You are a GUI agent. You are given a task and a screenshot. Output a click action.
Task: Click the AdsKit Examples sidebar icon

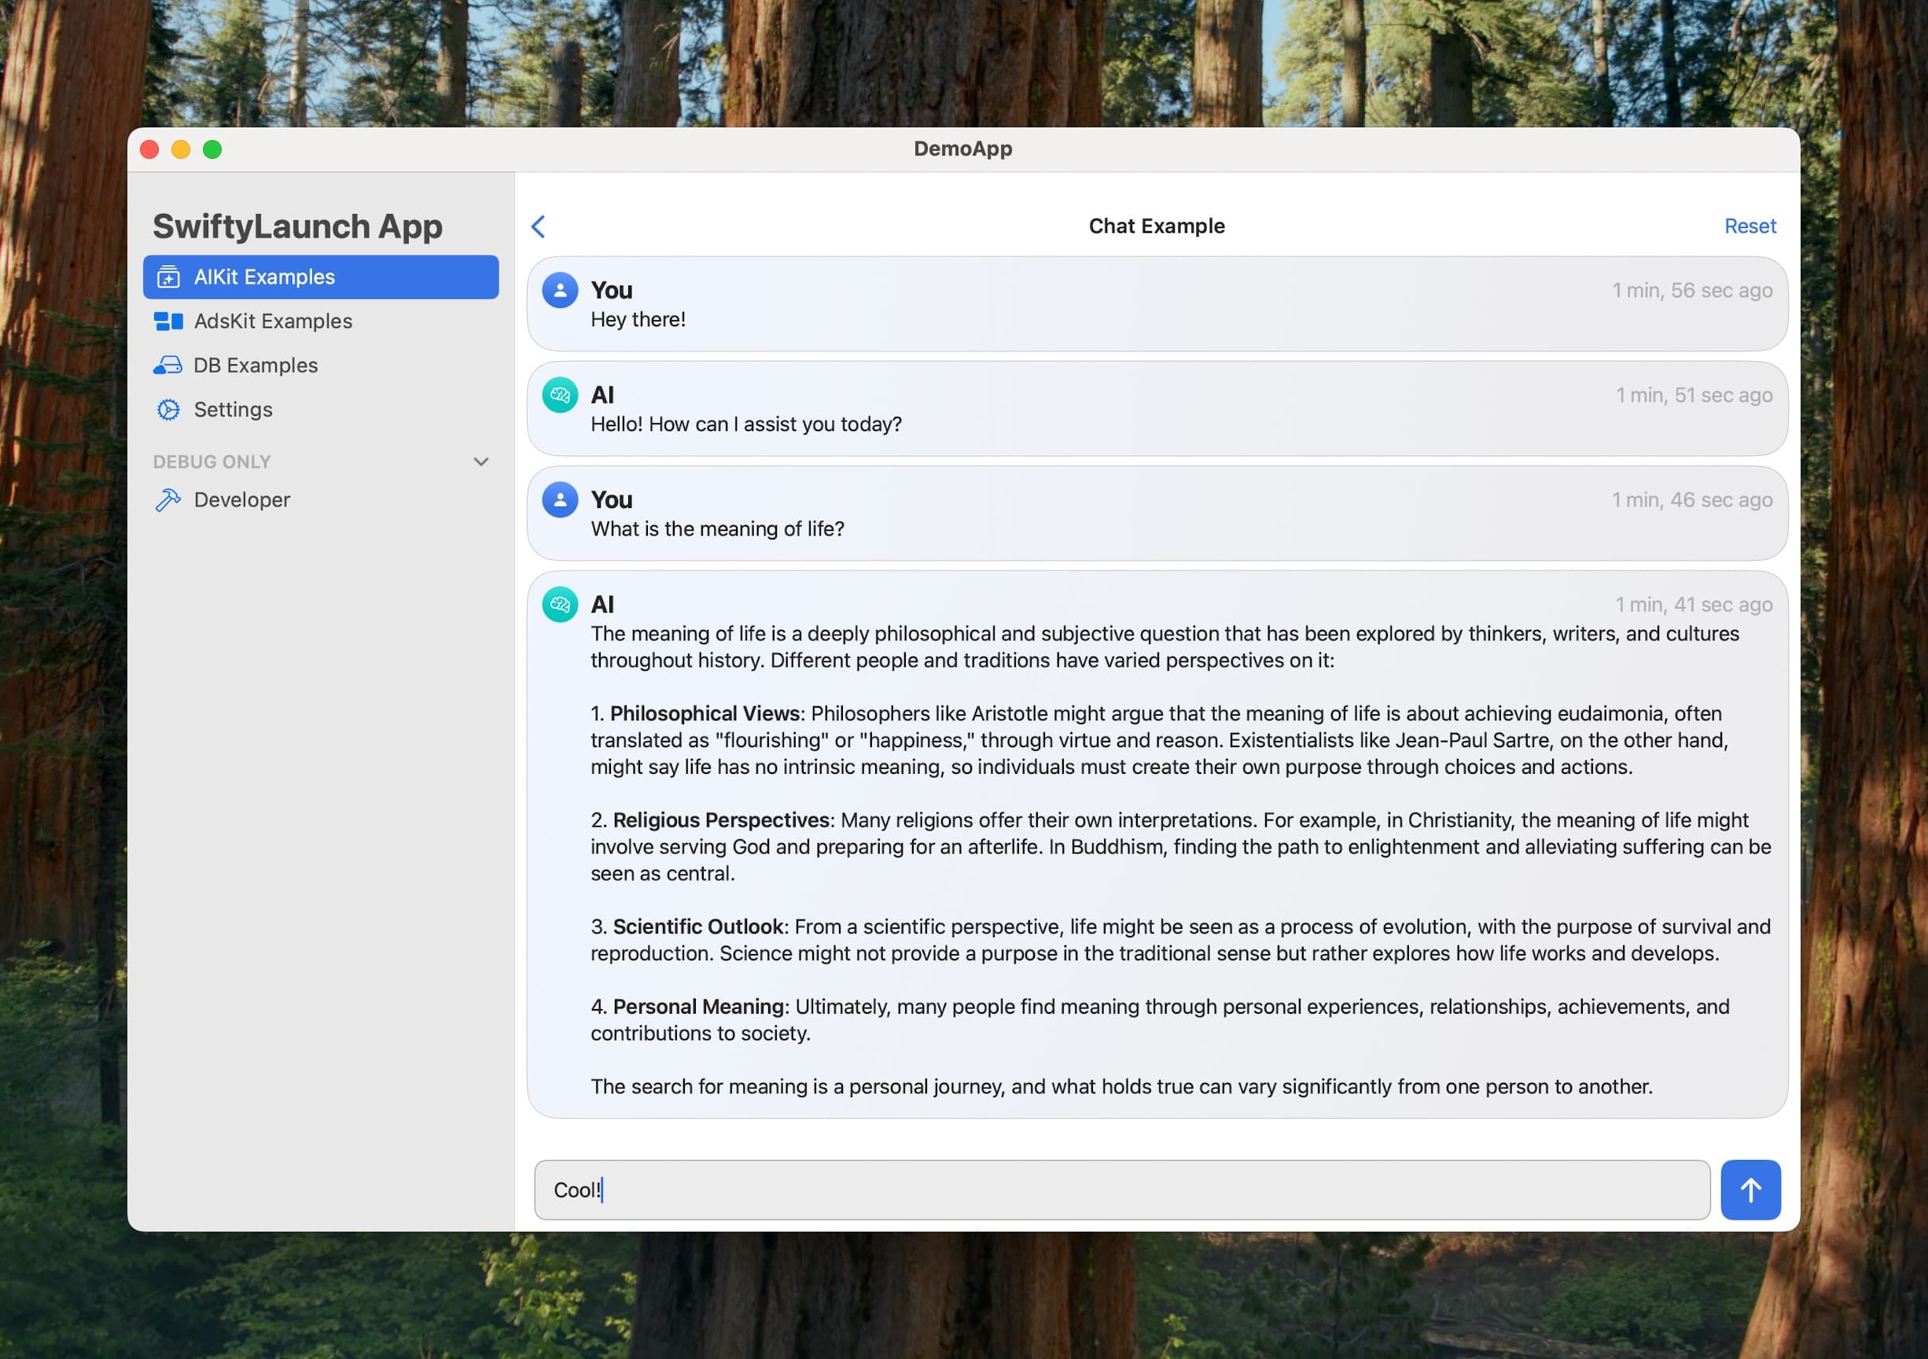169,322
